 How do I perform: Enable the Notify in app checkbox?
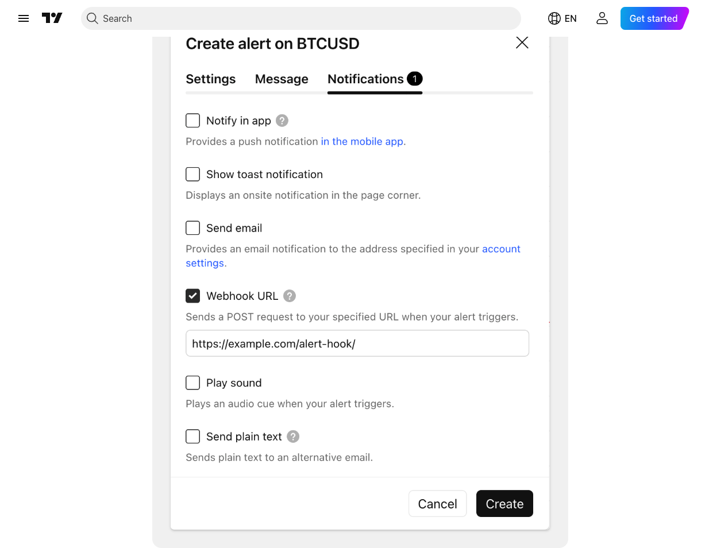[192, 121]
